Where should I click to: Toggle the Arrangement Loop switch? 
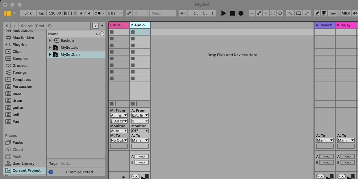click(299, 13)
